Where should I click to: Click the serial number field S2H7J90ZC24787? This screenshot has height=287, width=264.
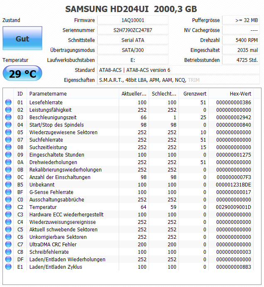pyautogui.click(x=133, y=30)
